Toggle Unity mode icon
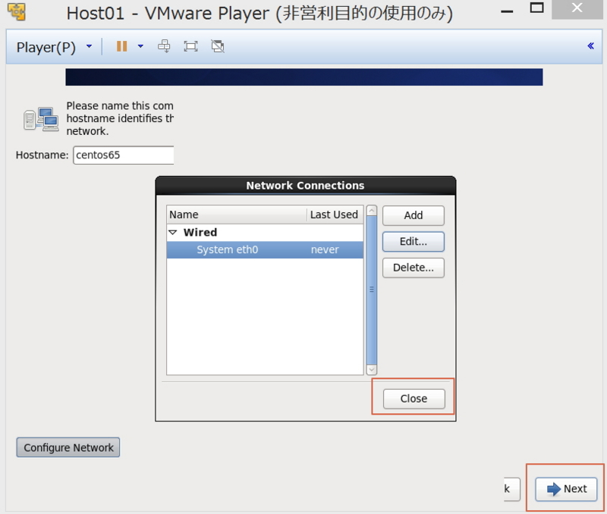The image size is (607, 514). tap(218, 46)
